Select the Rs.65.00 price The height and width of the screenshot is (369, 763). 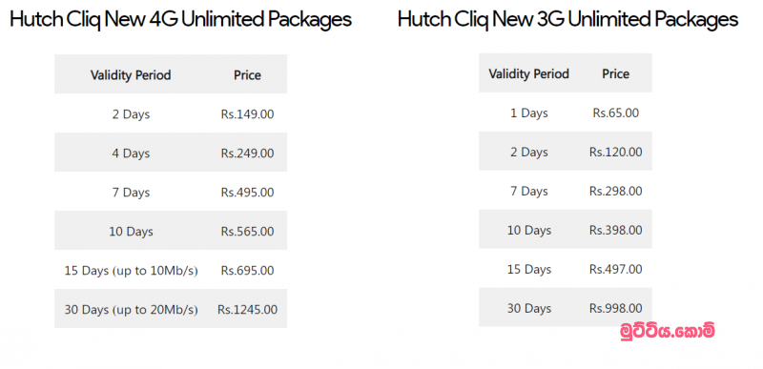(x=615, y=113)
